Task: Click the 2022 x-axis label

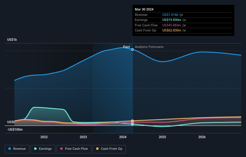Action: (x=44, y=137)
